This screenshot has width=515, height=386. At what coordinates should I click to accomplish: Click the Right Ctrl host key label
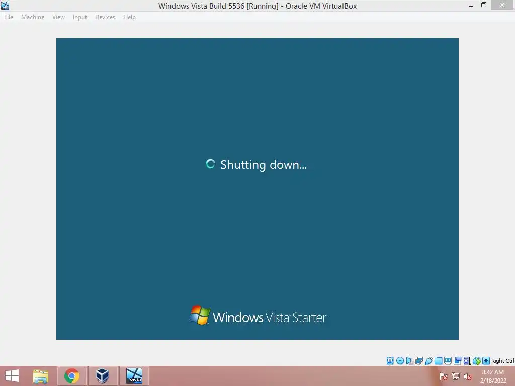click(x=502, y=361)
